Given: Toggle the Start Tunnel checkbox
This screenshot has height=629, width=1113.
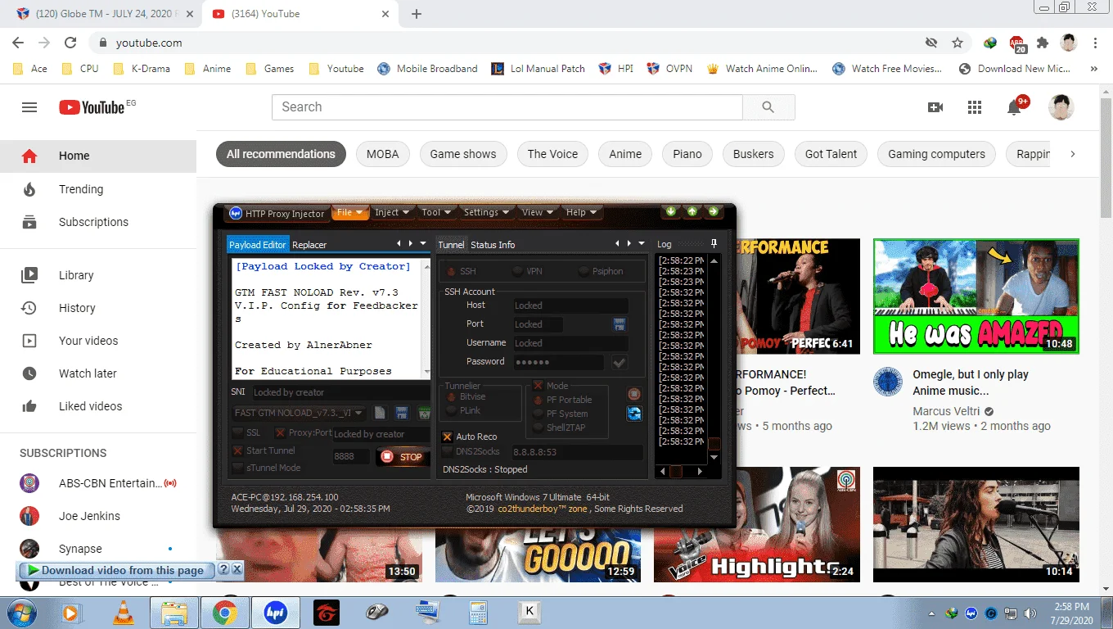Looking at the screenshot, I should tap(238, 450).
